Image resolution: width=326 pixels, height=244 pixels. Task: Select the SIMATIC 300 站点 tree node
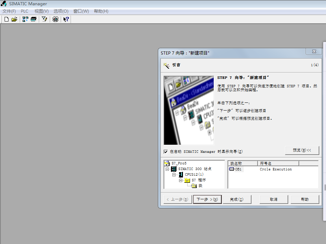click(x=195, y=169)
